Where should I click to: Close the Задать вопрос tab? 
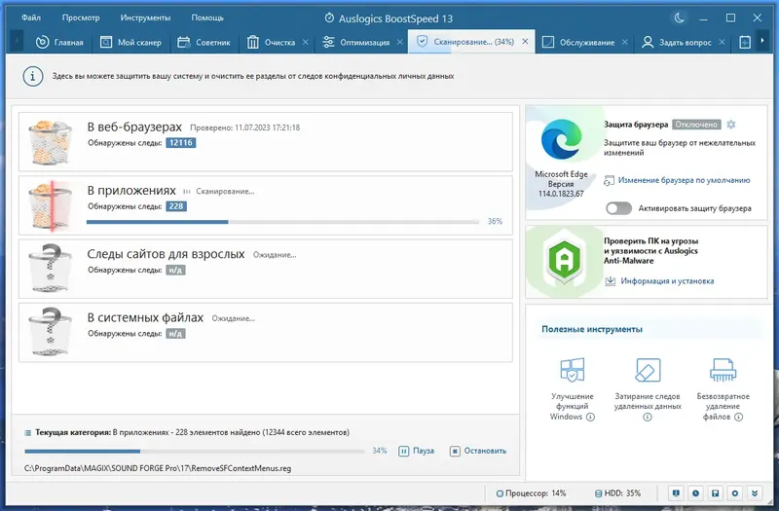point(722,42)
